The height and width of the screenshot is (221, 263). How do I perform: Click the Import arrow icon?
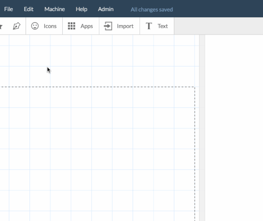[x=108, y=26]
